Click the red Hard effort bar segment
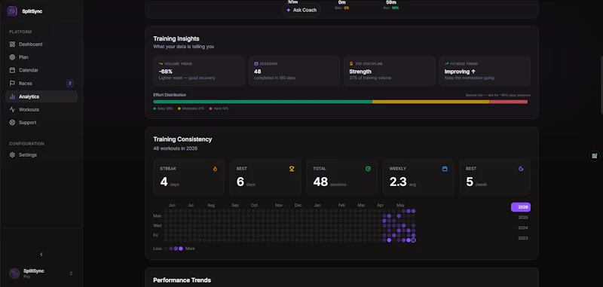The width and height of the screenshot is (603, 287). point(508,102)
